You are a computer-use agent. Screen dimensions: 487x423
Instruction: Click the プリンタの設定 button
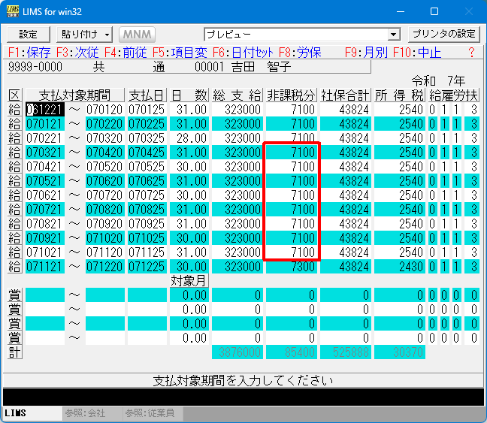(x=443, y=35)
